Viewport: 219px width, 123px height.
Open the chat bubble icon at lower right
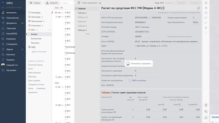206,118
